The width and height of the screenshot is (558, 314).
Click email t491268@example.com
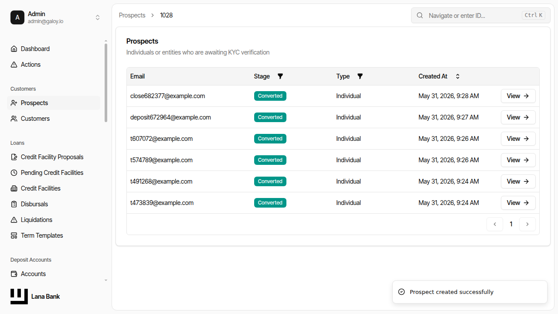(161, 181)
